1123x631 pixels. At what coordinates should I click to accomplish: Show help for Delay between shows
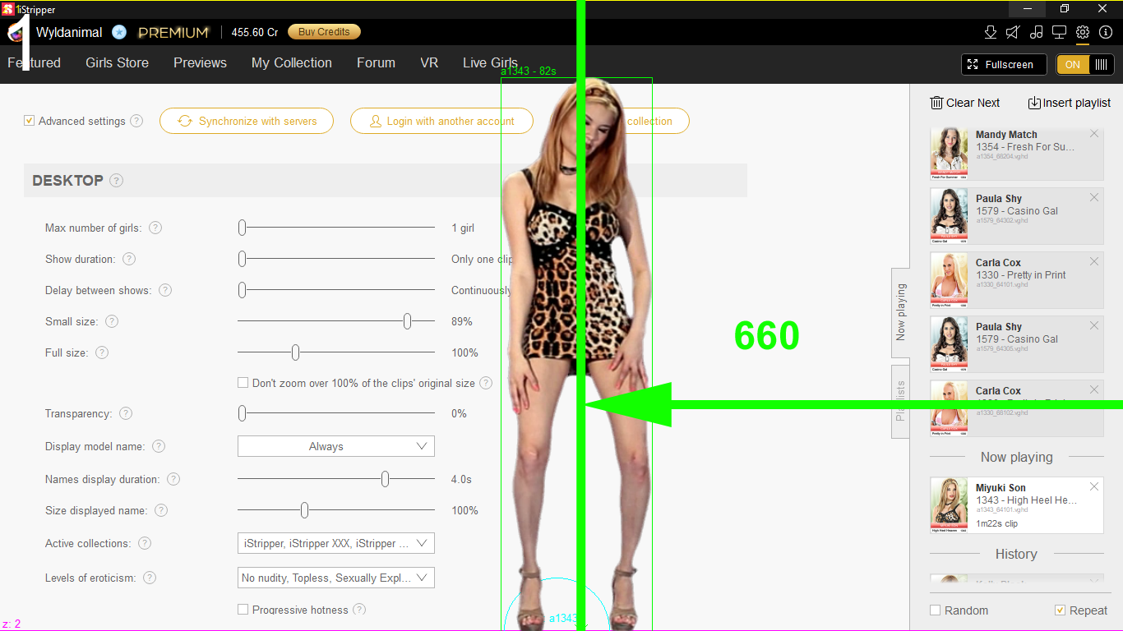[x=165, y=290]
